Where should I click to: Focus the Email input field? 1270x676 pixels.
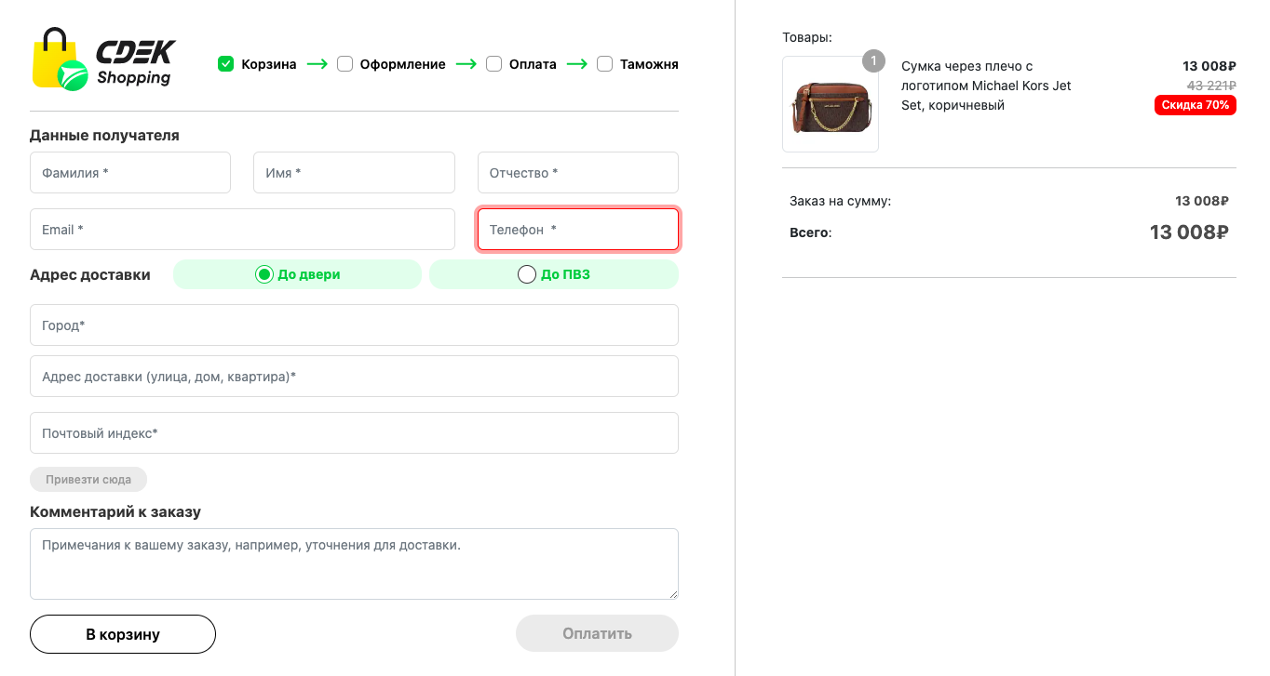coord(242,230)
